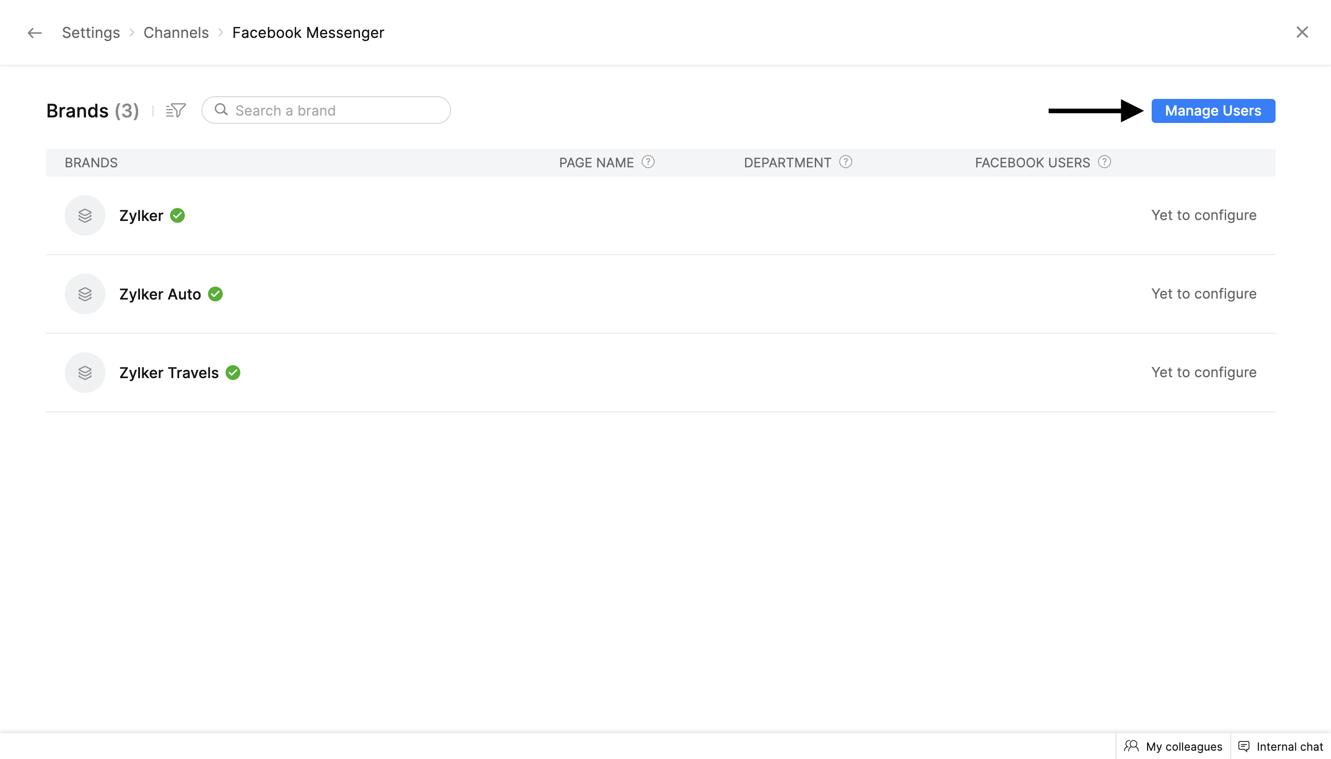The height and width of the screenshot is (759, 1331).
Task: Open Yet to configure for Zylker Travels
Action: click(1203, 373)
